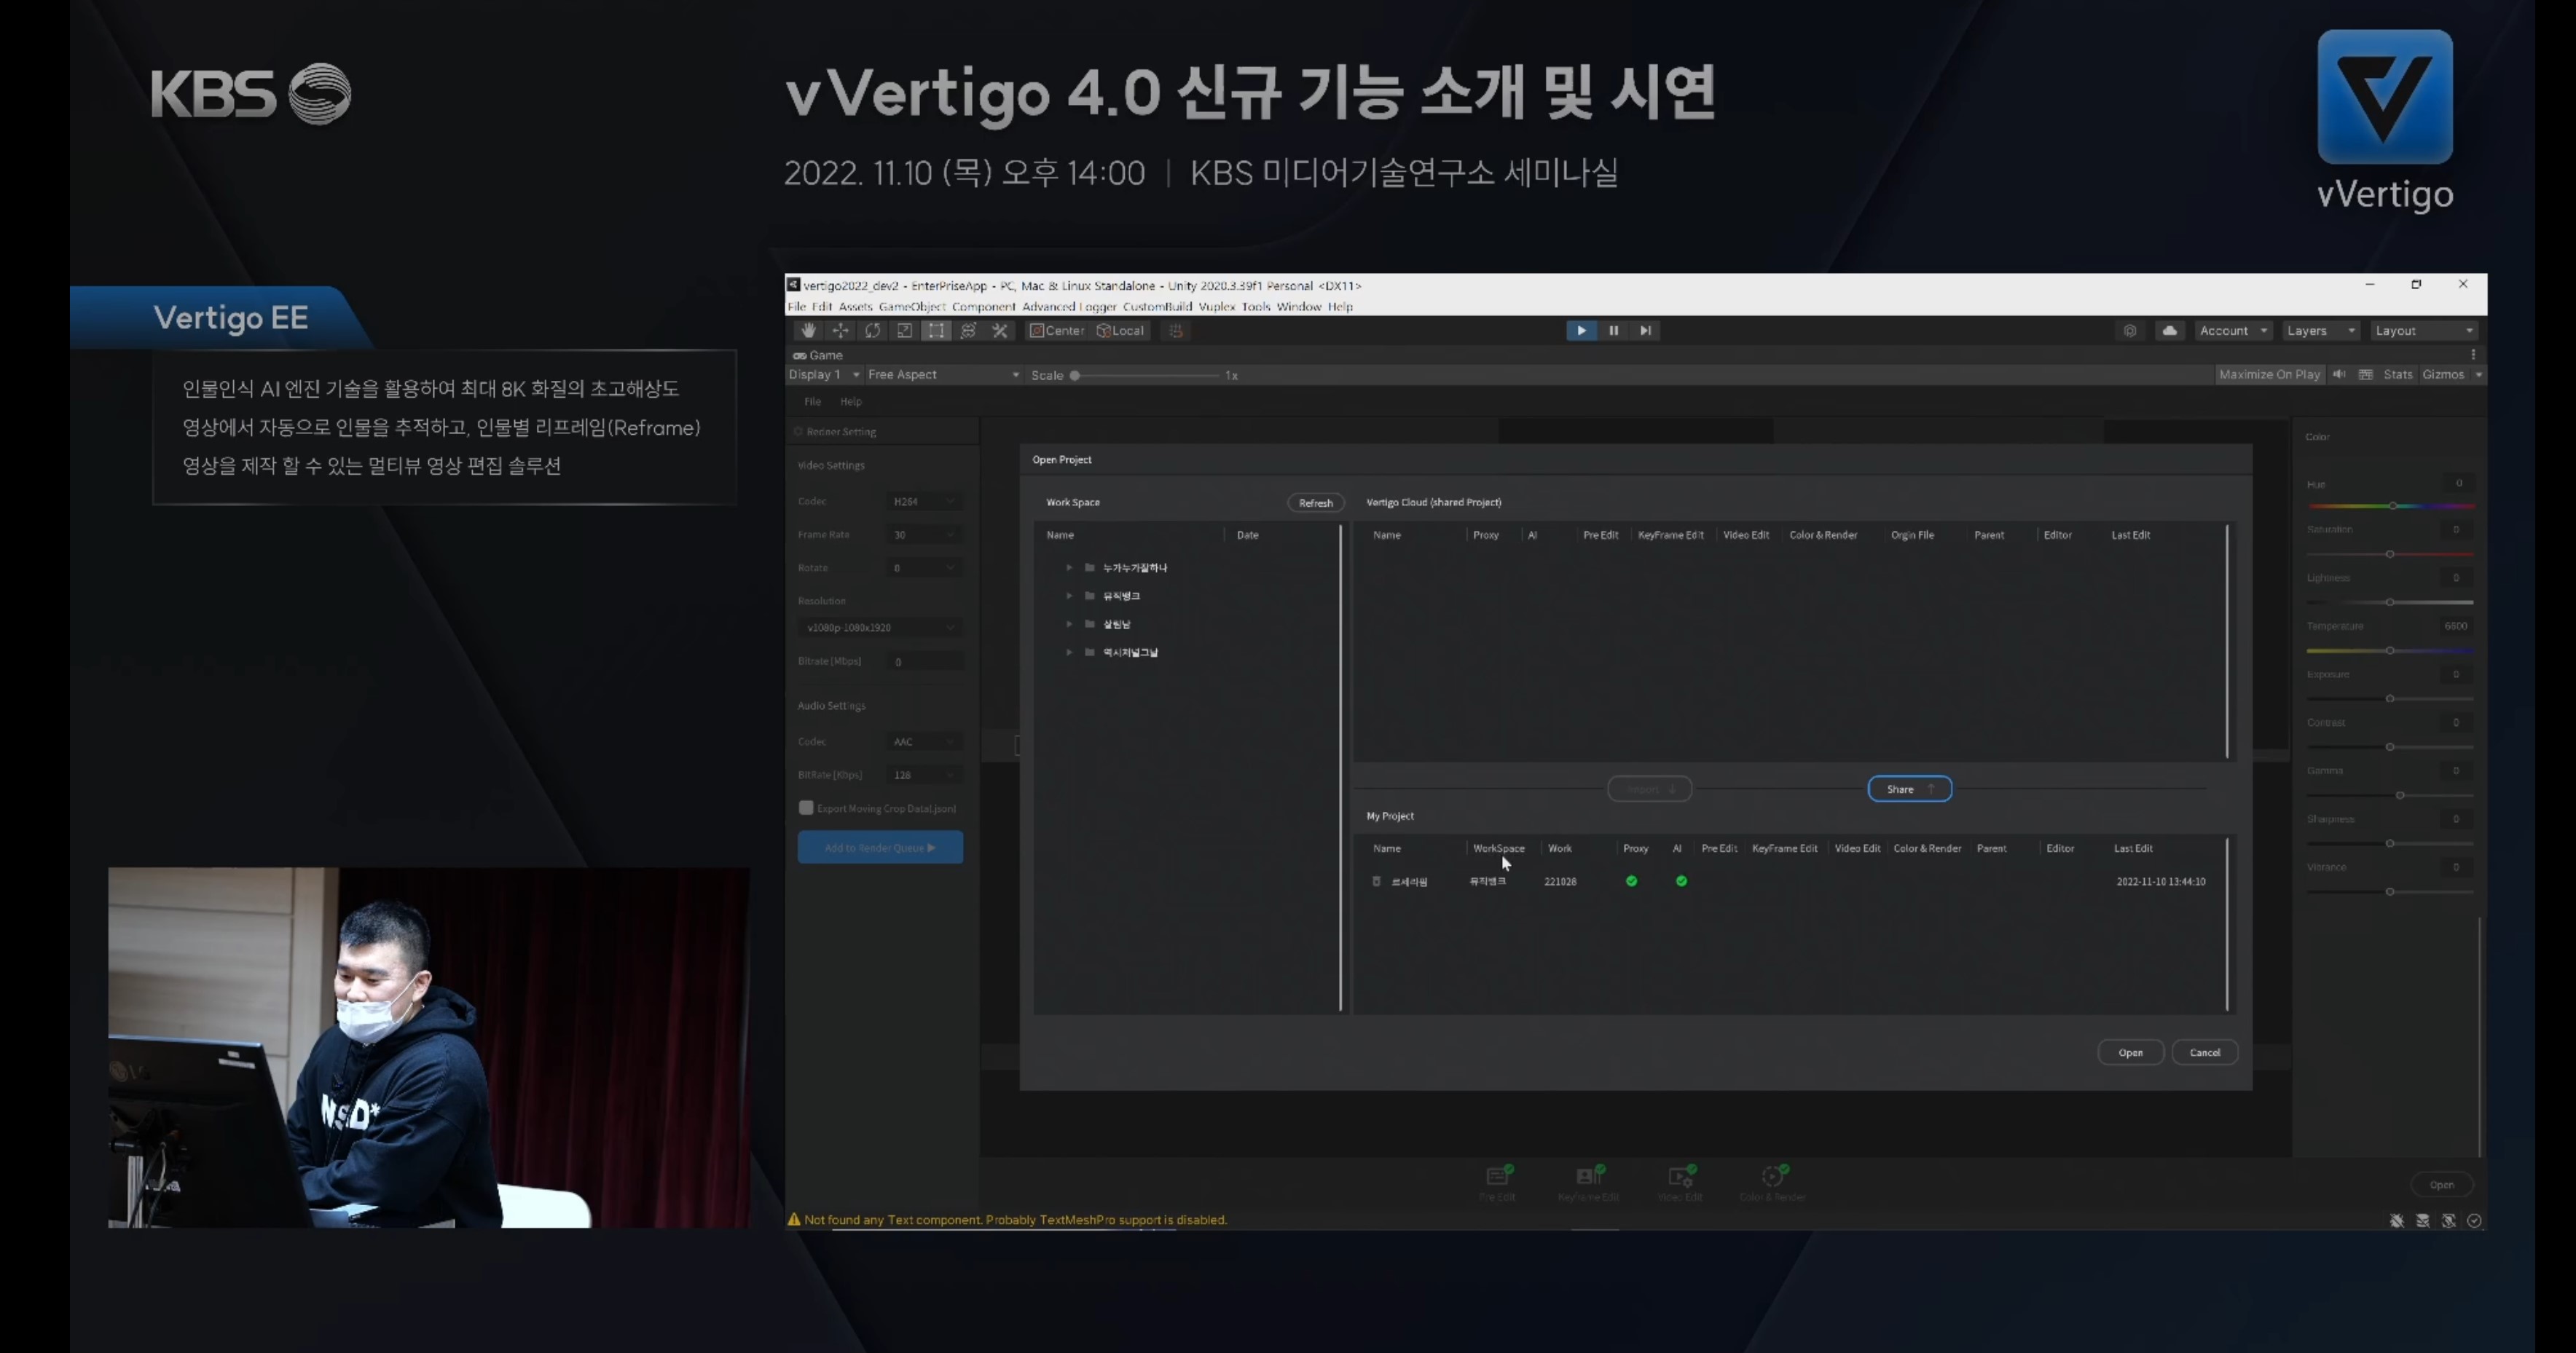Click the Share button

(x=1909, y=789)
